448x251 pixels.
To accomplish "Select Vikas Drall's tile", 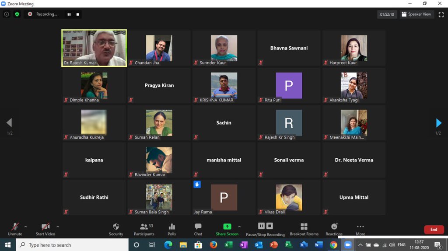I will pyautogui.click(x=289, y=197).
